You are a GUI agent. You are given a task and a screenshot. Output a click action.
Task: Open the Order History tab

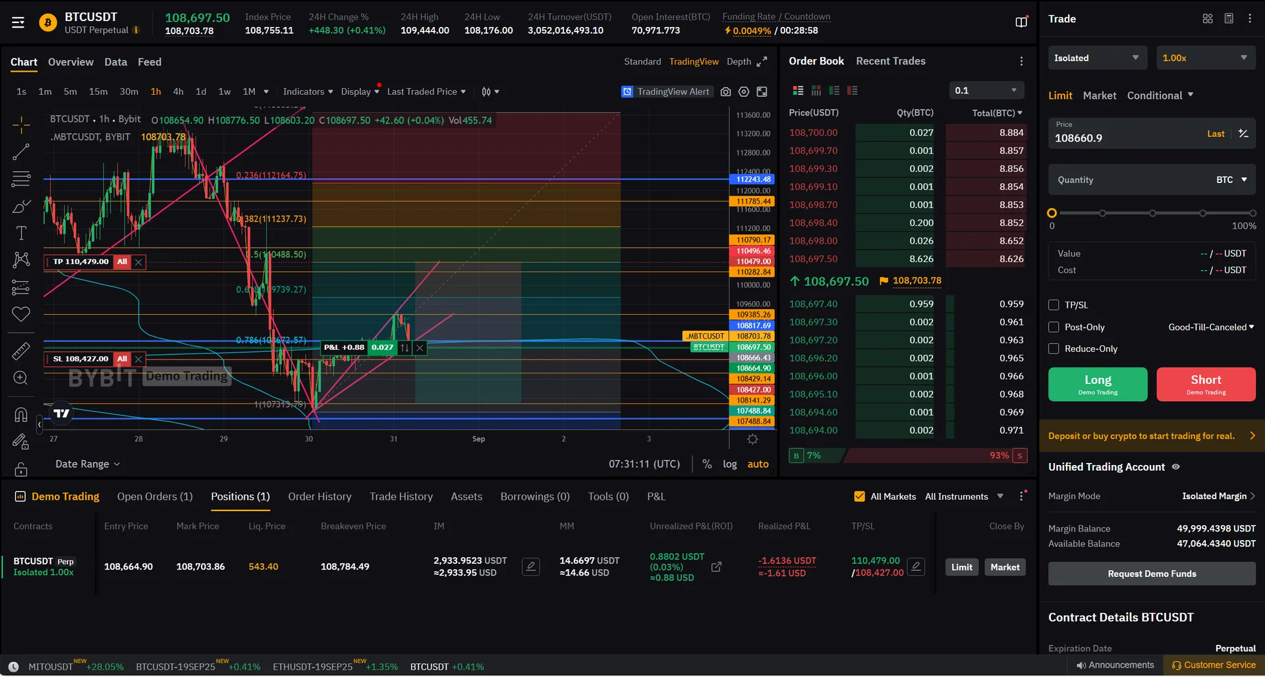[320, 497]
